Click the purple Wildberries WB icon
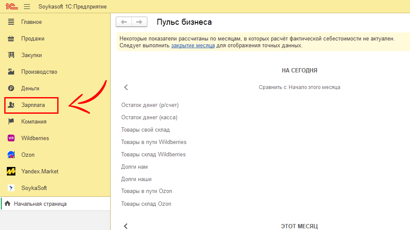 12,138
